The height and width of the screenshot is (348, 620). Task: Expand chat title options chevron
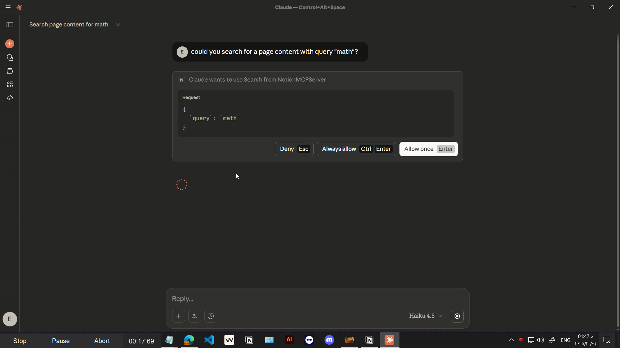(118, 25)
